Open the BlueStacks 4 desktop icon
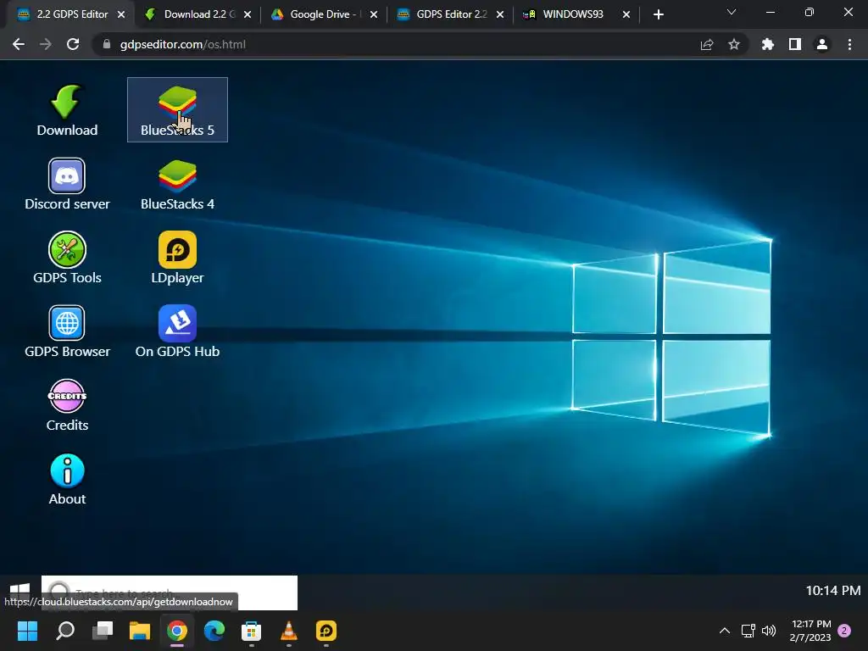The image size is (868, 651). tap(177, 184)
